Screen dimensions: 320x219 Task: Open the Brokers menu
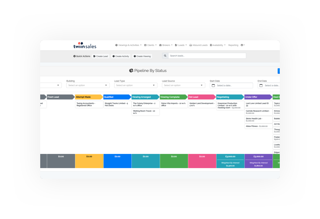click(166, 45)
